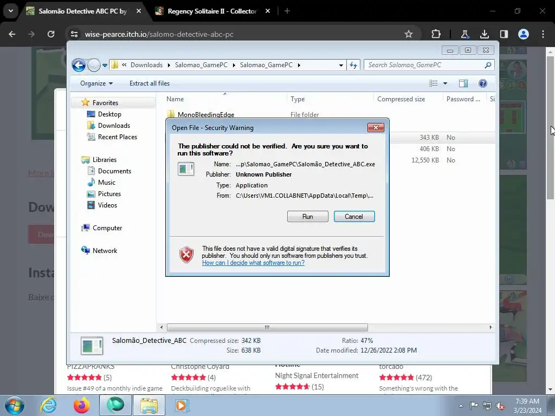Toggle the preview pane icon

[463, 83]
